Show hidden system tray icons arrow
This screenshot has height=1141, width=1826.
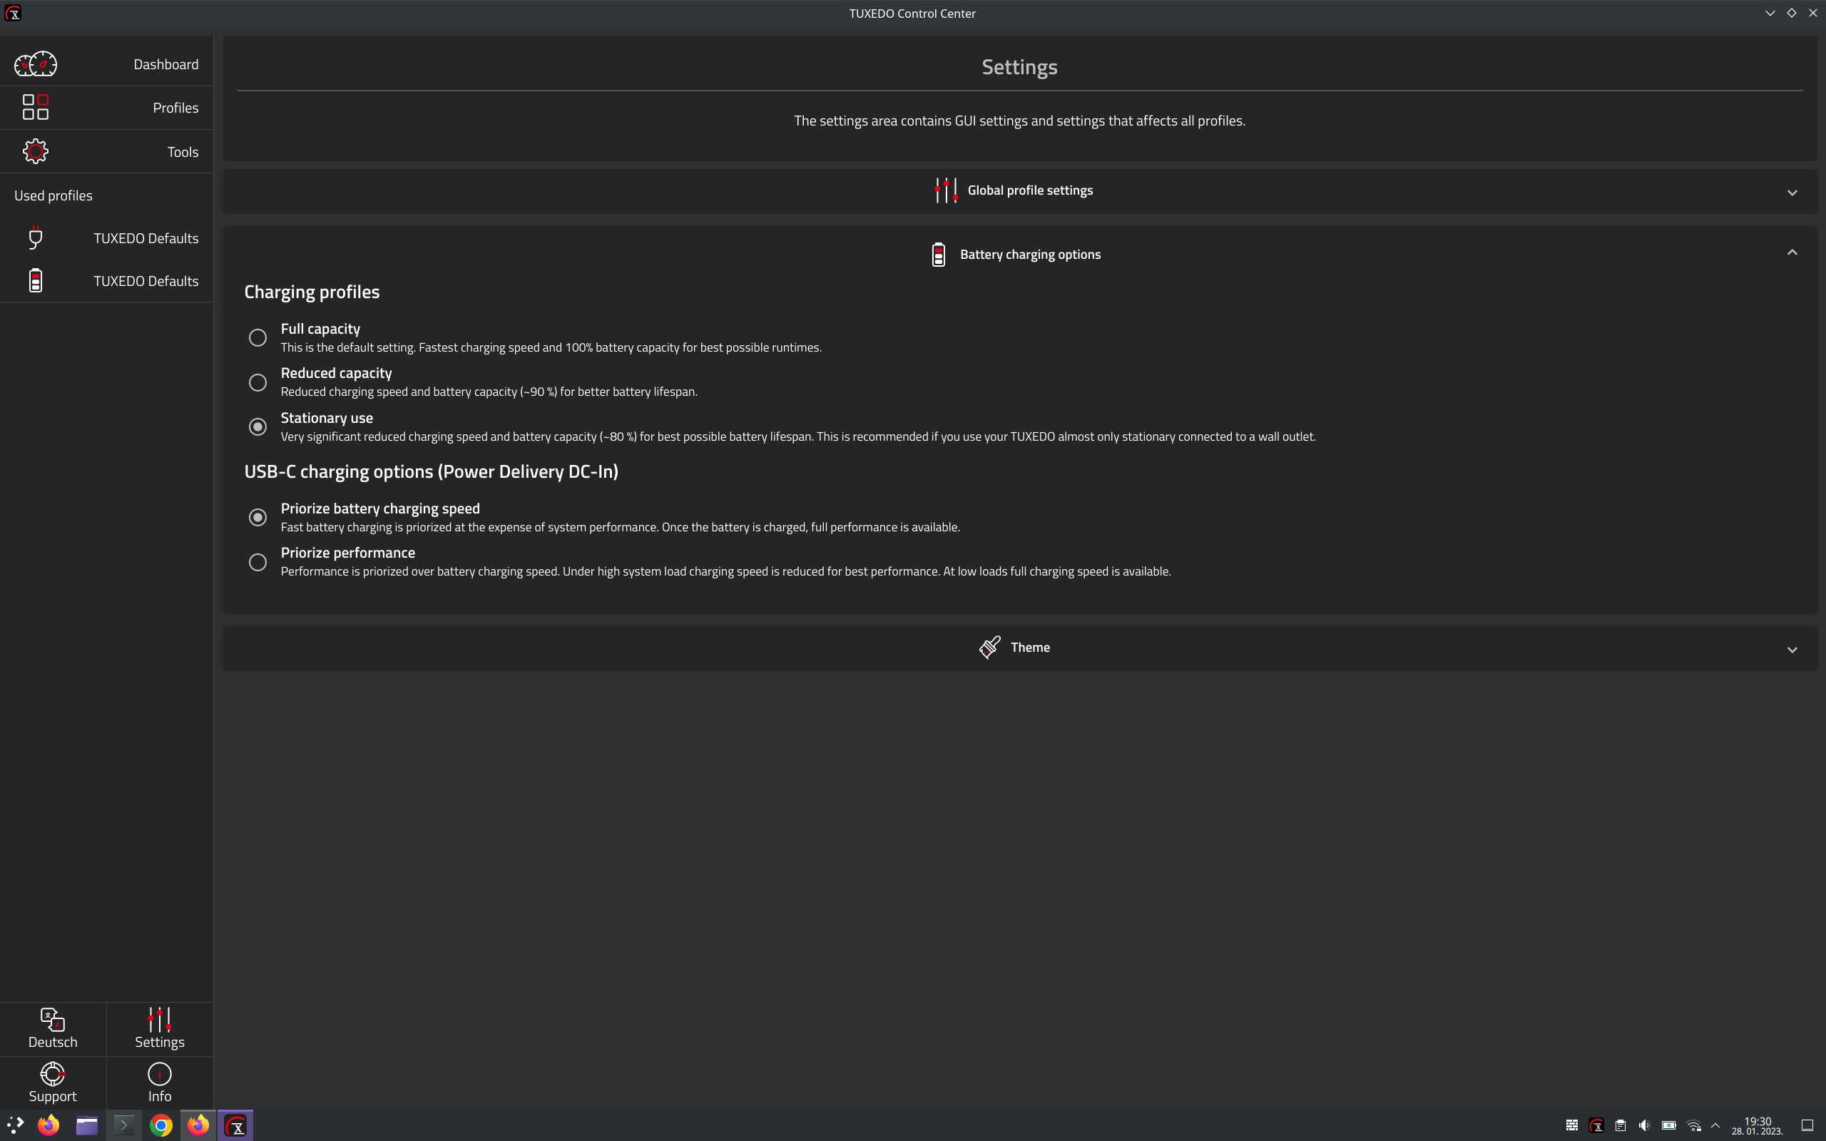point(1715,1125)
